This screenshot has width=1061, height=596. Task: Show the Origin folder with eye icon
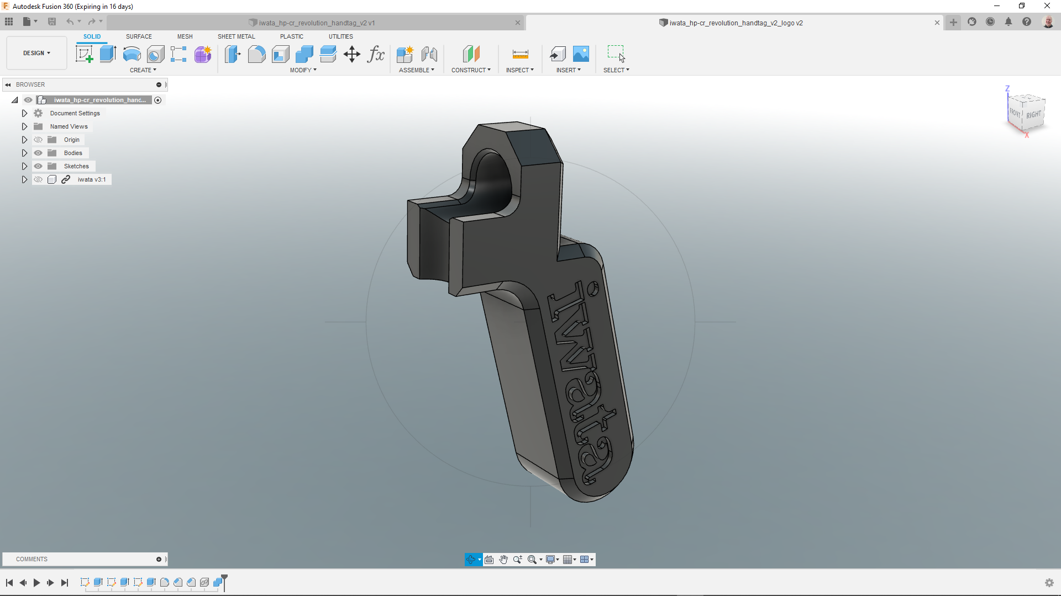coord(38,140)
